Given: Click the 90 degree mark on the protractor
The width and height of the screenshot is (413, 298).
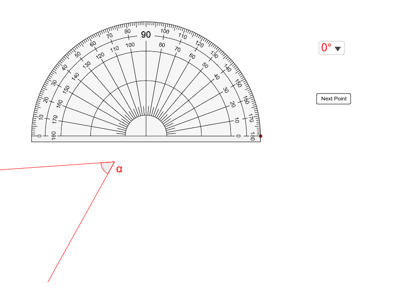Looking at the screenshot, I should pyautogui.click(x=146, y=33).
